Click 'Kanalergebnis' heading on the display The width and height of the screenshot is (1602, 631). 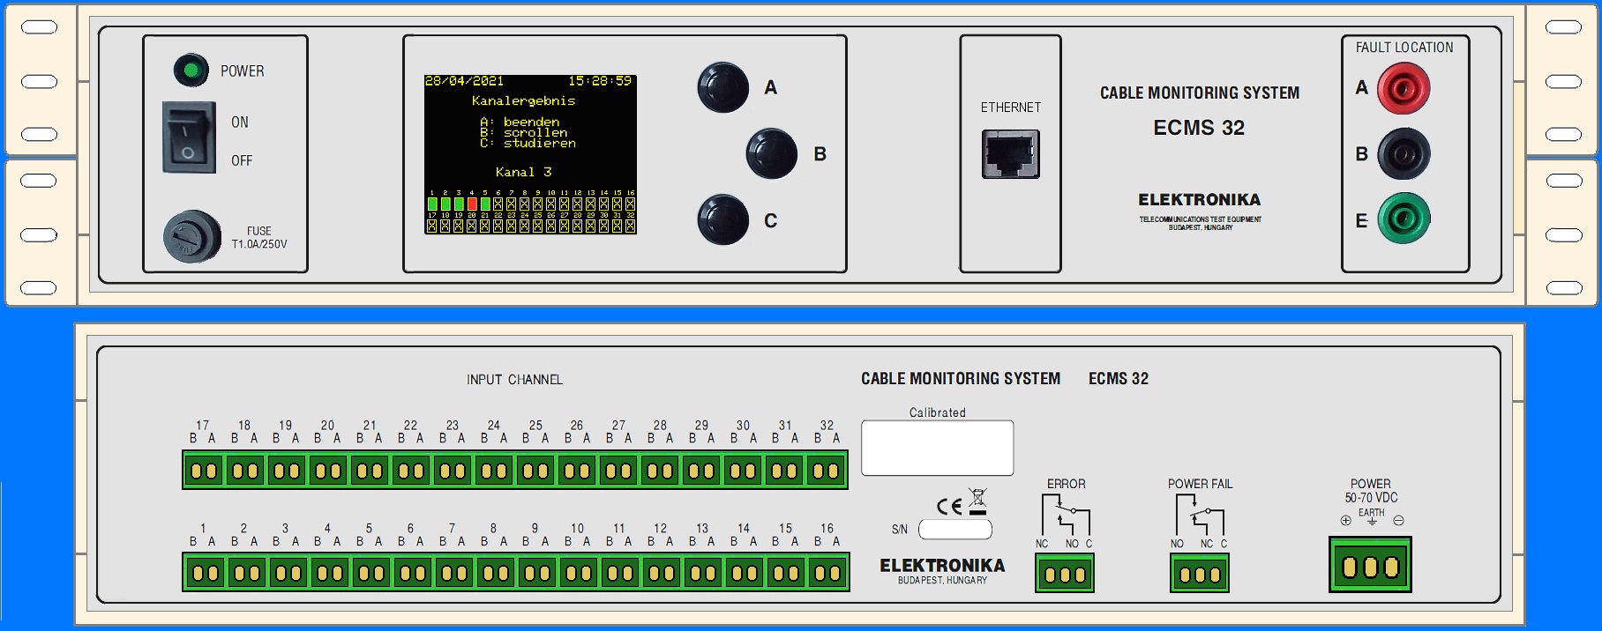click(x=523, y=100)
